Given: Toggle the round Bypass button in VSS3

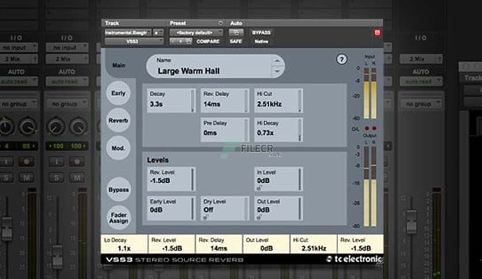Looking at the screenshot, I should coord(118,190).
